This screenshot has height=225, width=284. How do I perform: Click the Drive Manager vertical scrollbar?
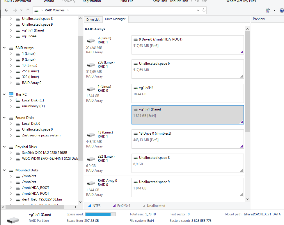247,82
